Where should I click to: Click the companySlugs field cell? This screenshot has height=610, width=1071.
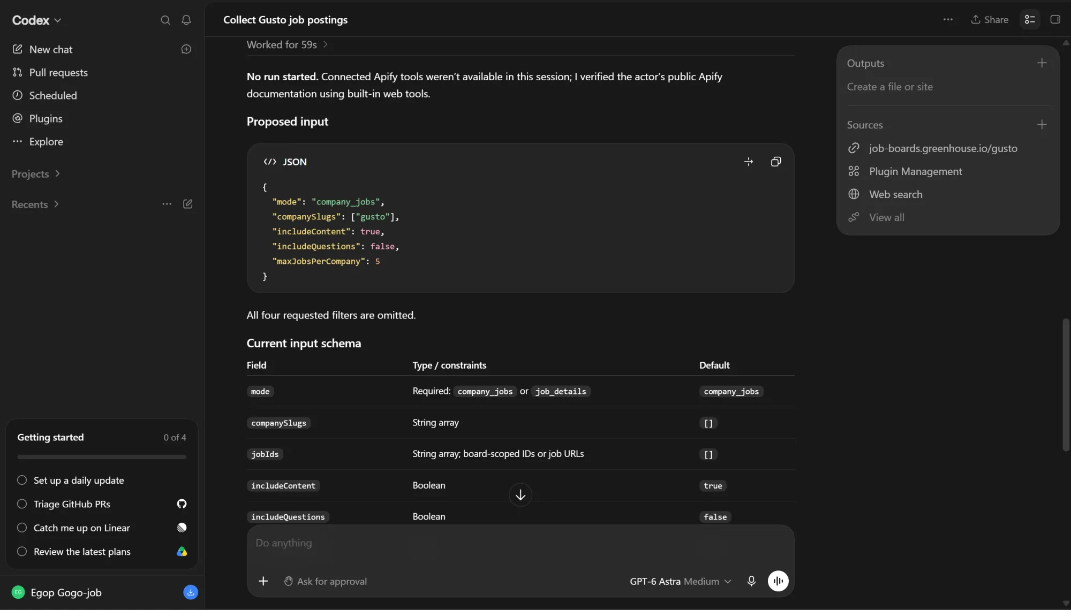coord(278,423)
